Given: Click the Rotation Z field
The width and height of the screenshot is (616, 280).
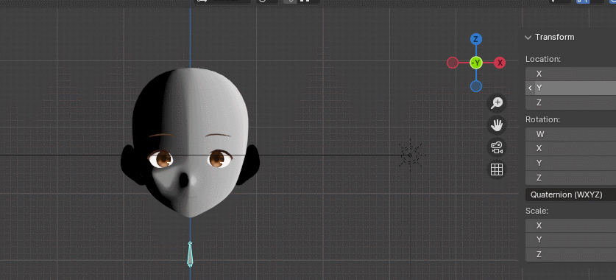Looking at the screenshot, I should [x=571, y=178].
